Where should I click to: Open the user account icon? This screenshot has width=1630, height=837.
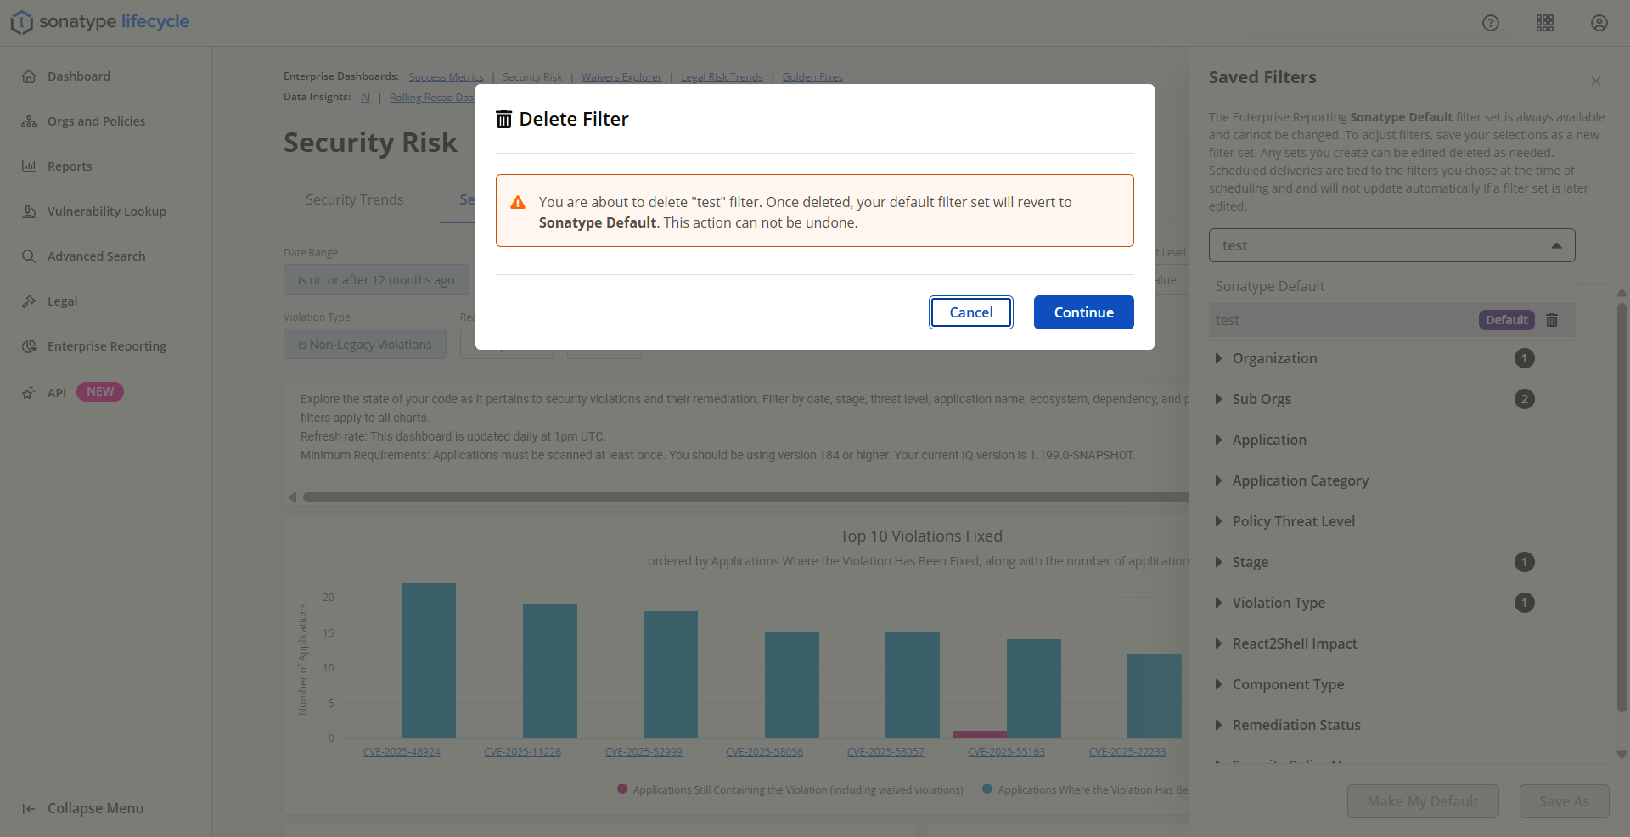coord(1599,23)
